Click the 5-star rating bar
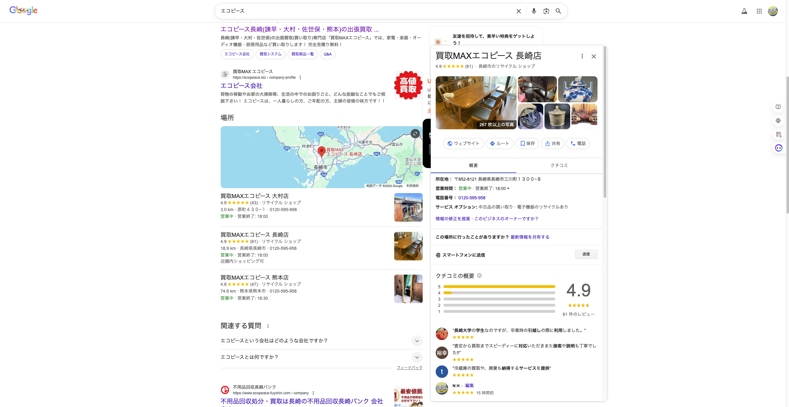The height and width of the screenshot is (407, 789). tap(499, 287)
